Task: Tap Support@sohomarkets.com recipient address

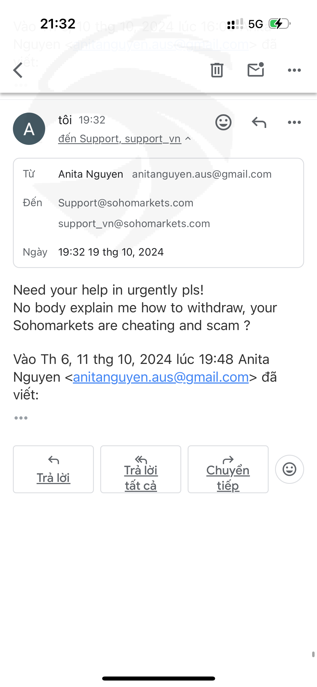Action: pyautogui.click(x=126, y=203)
